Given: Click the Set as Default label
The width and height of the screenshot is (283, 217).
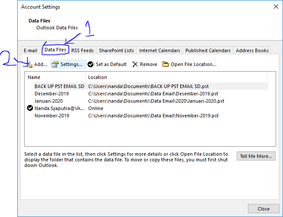Looking at the screenshot, I should pos(111,64).
